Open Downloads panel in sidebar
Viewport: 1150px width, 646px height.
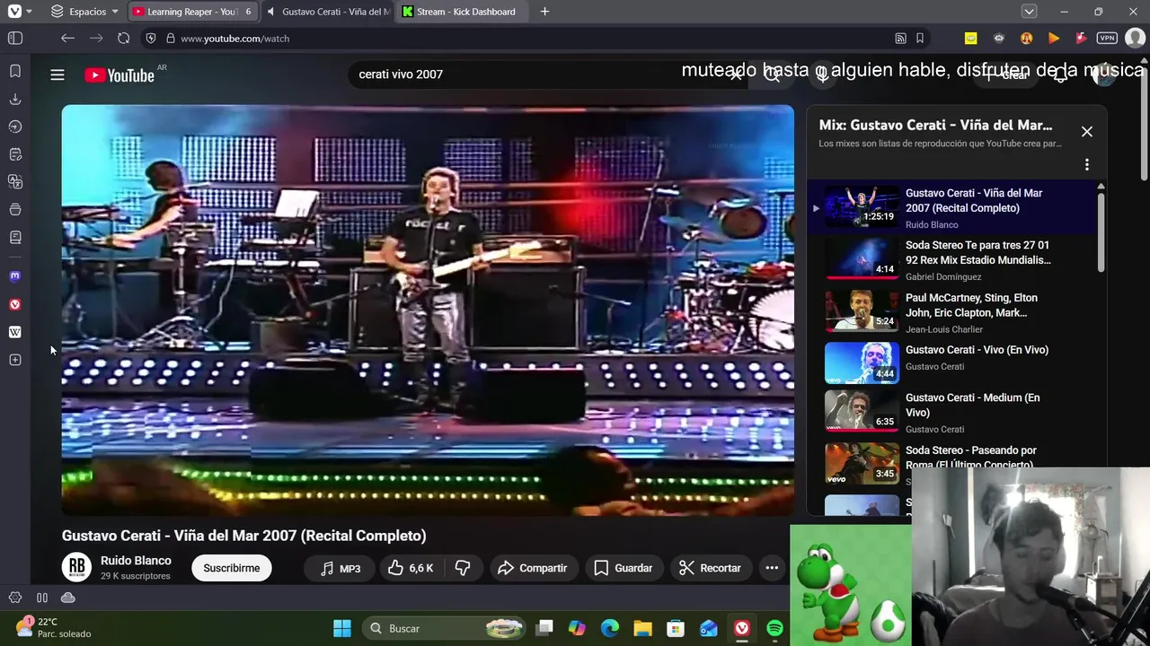coord(15,99)
